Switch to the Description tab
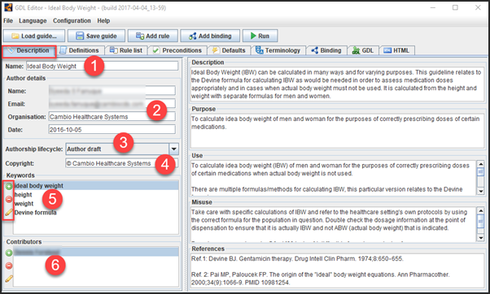The image size is (490, 294). pyautogui.click(x=29, y=50)
